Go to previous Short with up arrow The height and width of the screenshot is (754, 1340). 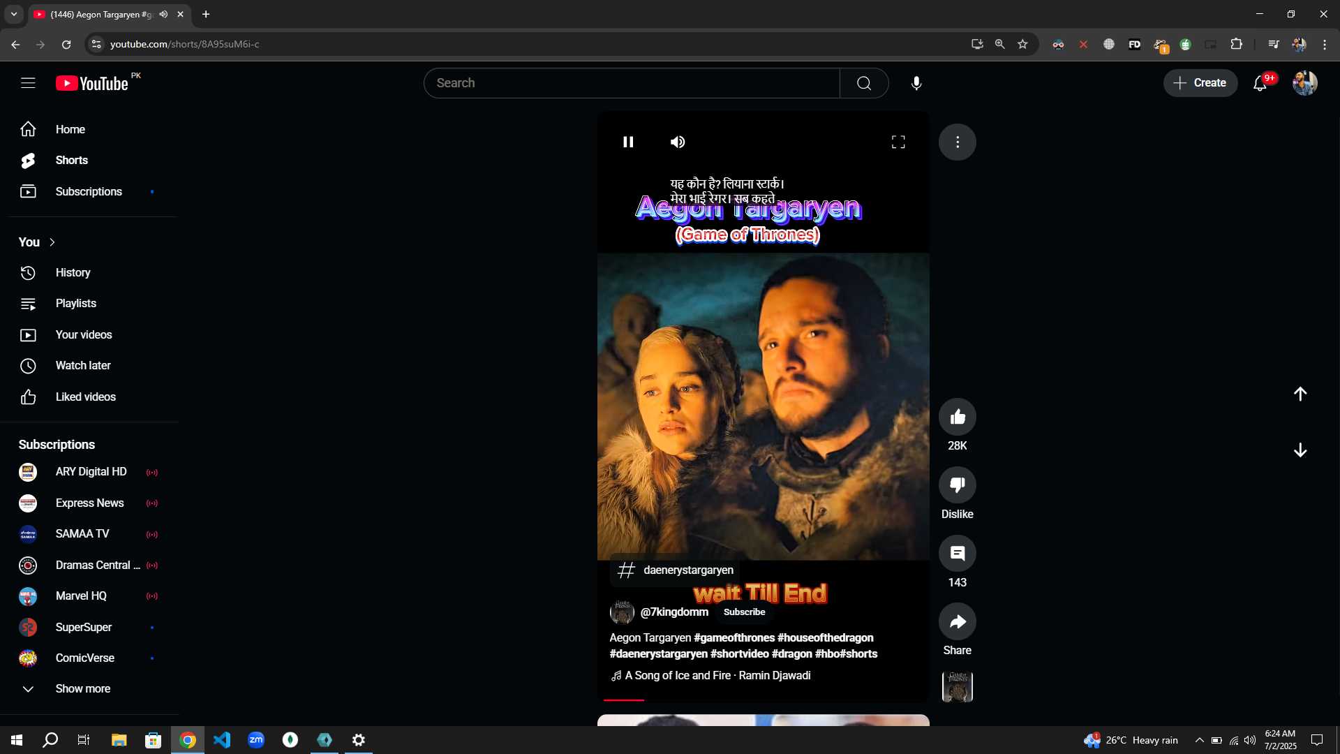tap(1300, 394)
